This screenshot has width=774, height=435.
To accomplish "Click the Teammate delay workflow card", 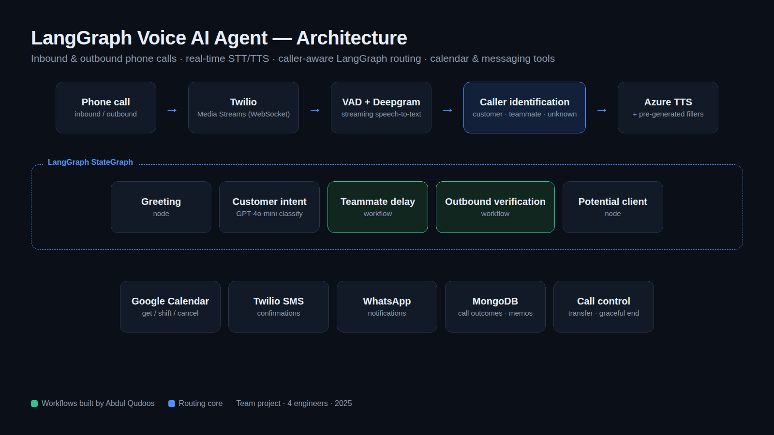I will pyautogui.click(x=378, y=207).
